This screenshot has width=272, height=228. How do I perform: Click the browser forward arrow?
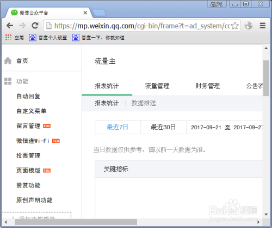pos(22,26)
